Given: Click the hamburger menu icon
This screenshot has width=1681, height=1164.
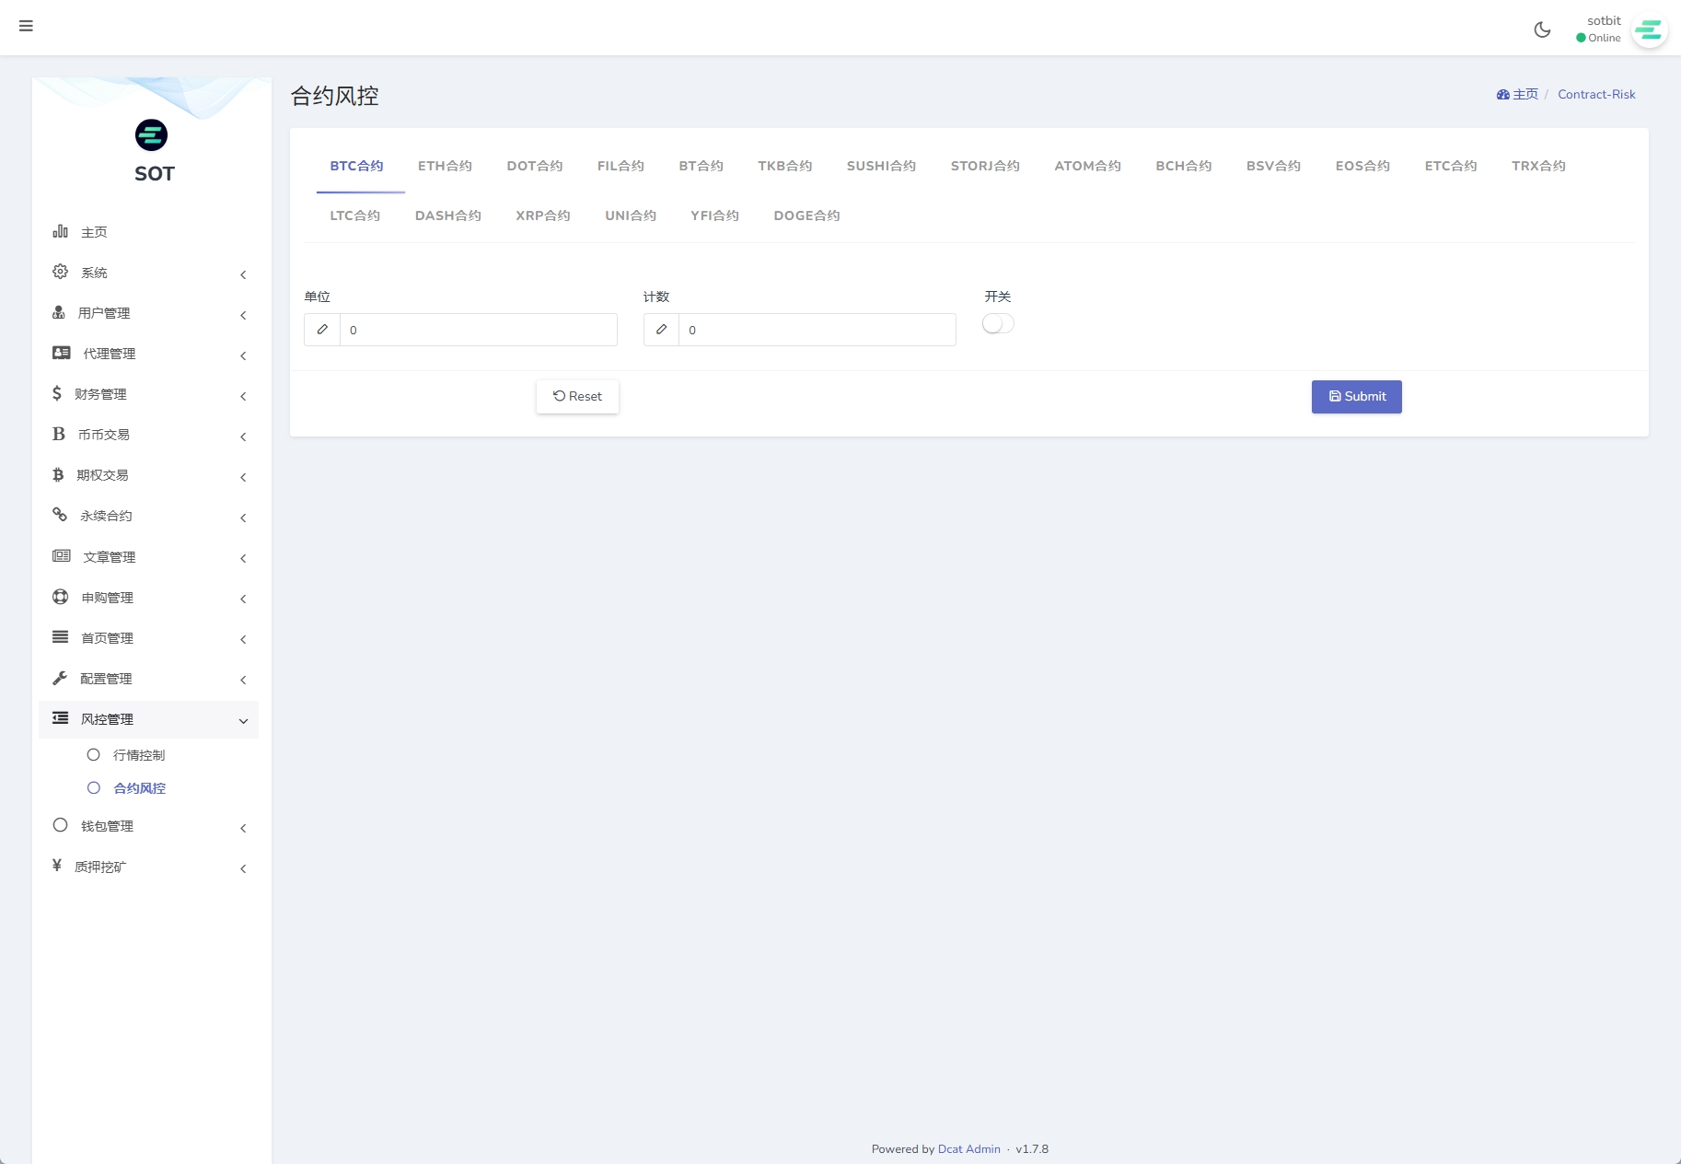Looking at the screenshot, I should tap(26, 26).
